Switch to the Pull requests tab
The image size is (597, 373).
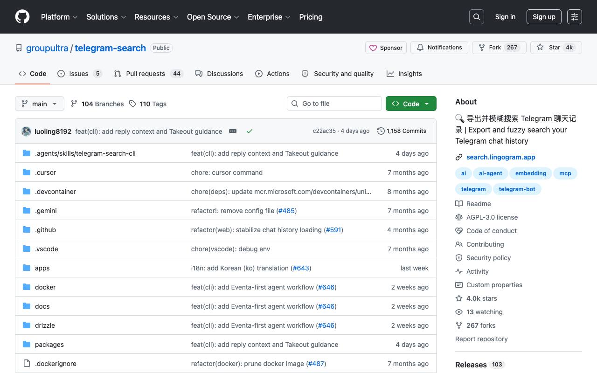[x=148, y=74]
